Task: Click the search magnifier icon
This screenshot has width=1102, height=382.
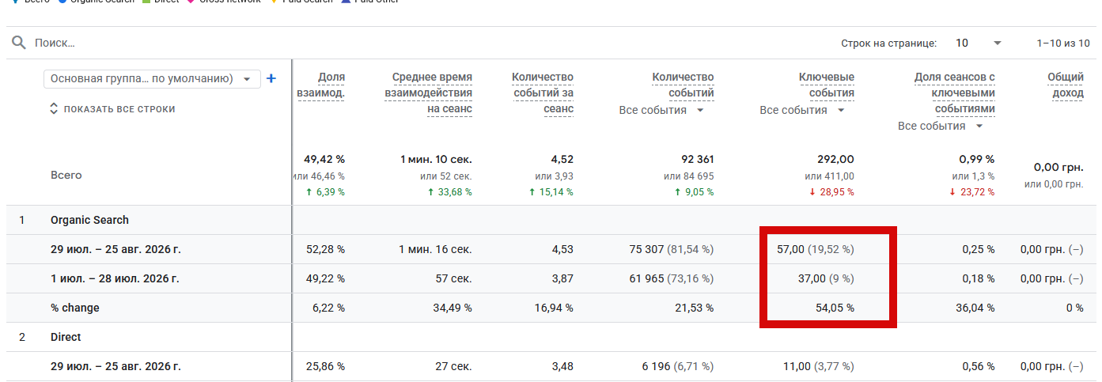Action: pyautogui.click(x=19, y=43)
